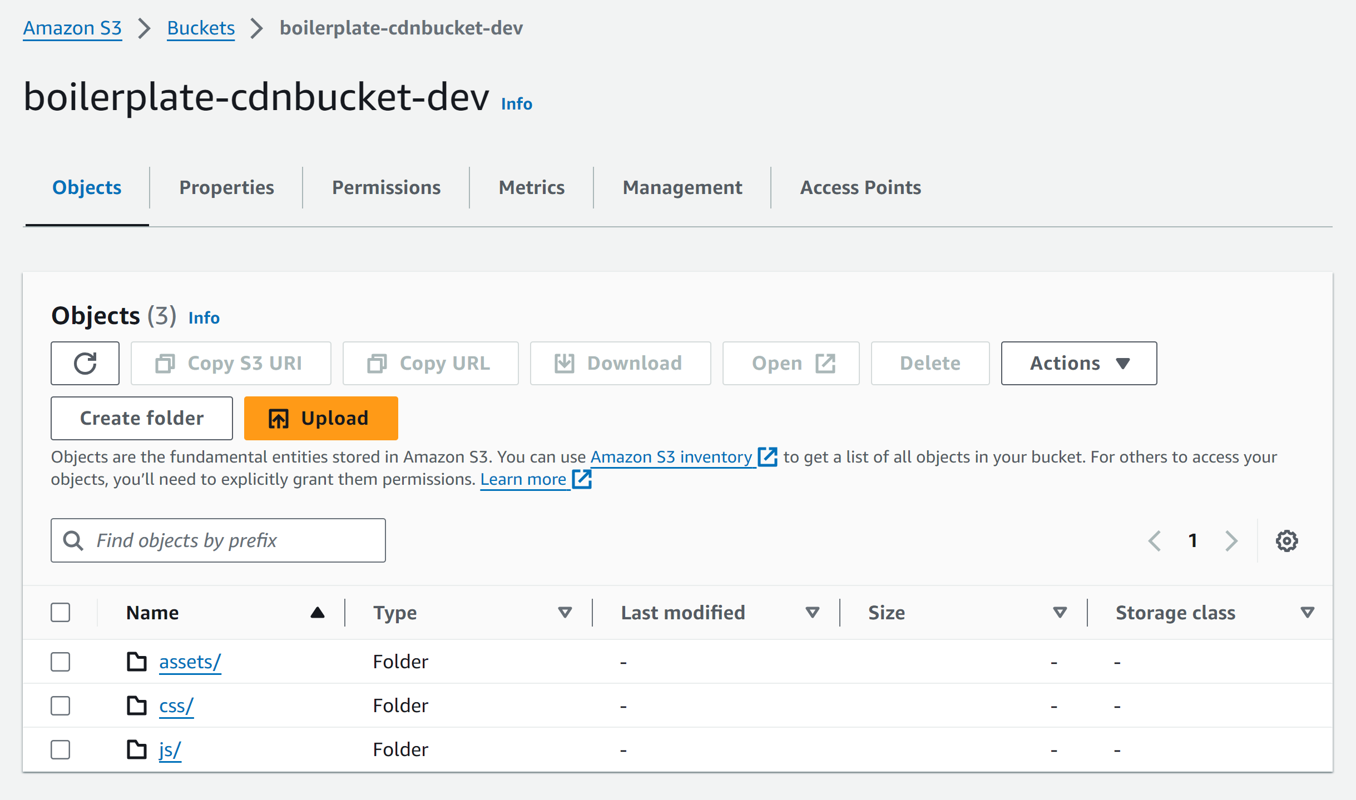
Task: Open the Actions dropdown
Action: click(x=1078, y=363)
